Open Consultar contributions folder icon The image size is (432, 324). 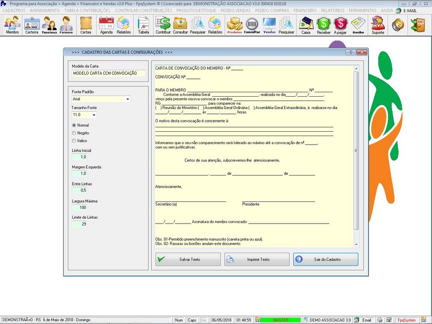point(180,25)
